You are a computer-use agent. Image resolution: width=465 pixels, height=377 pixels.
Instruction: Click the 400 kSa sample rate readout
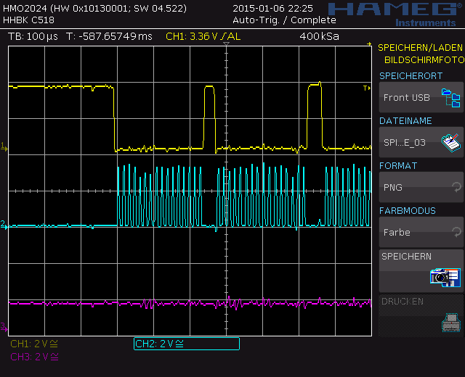(x=319, y=36)
